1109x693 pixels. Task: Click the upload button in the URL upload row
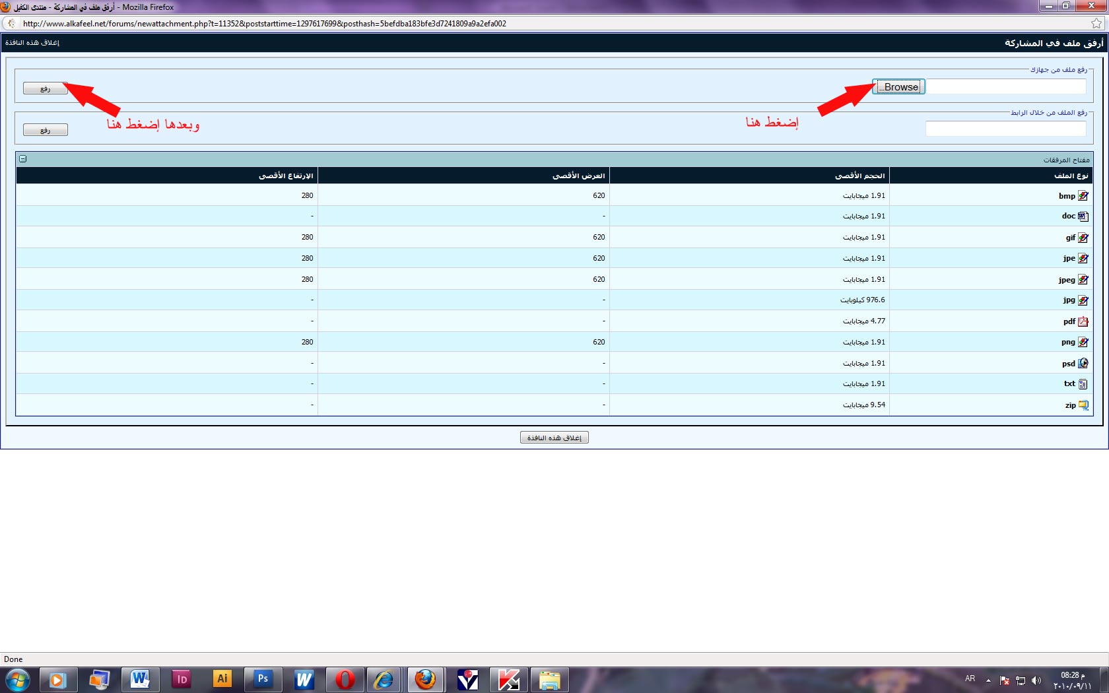tap(45, 130)
